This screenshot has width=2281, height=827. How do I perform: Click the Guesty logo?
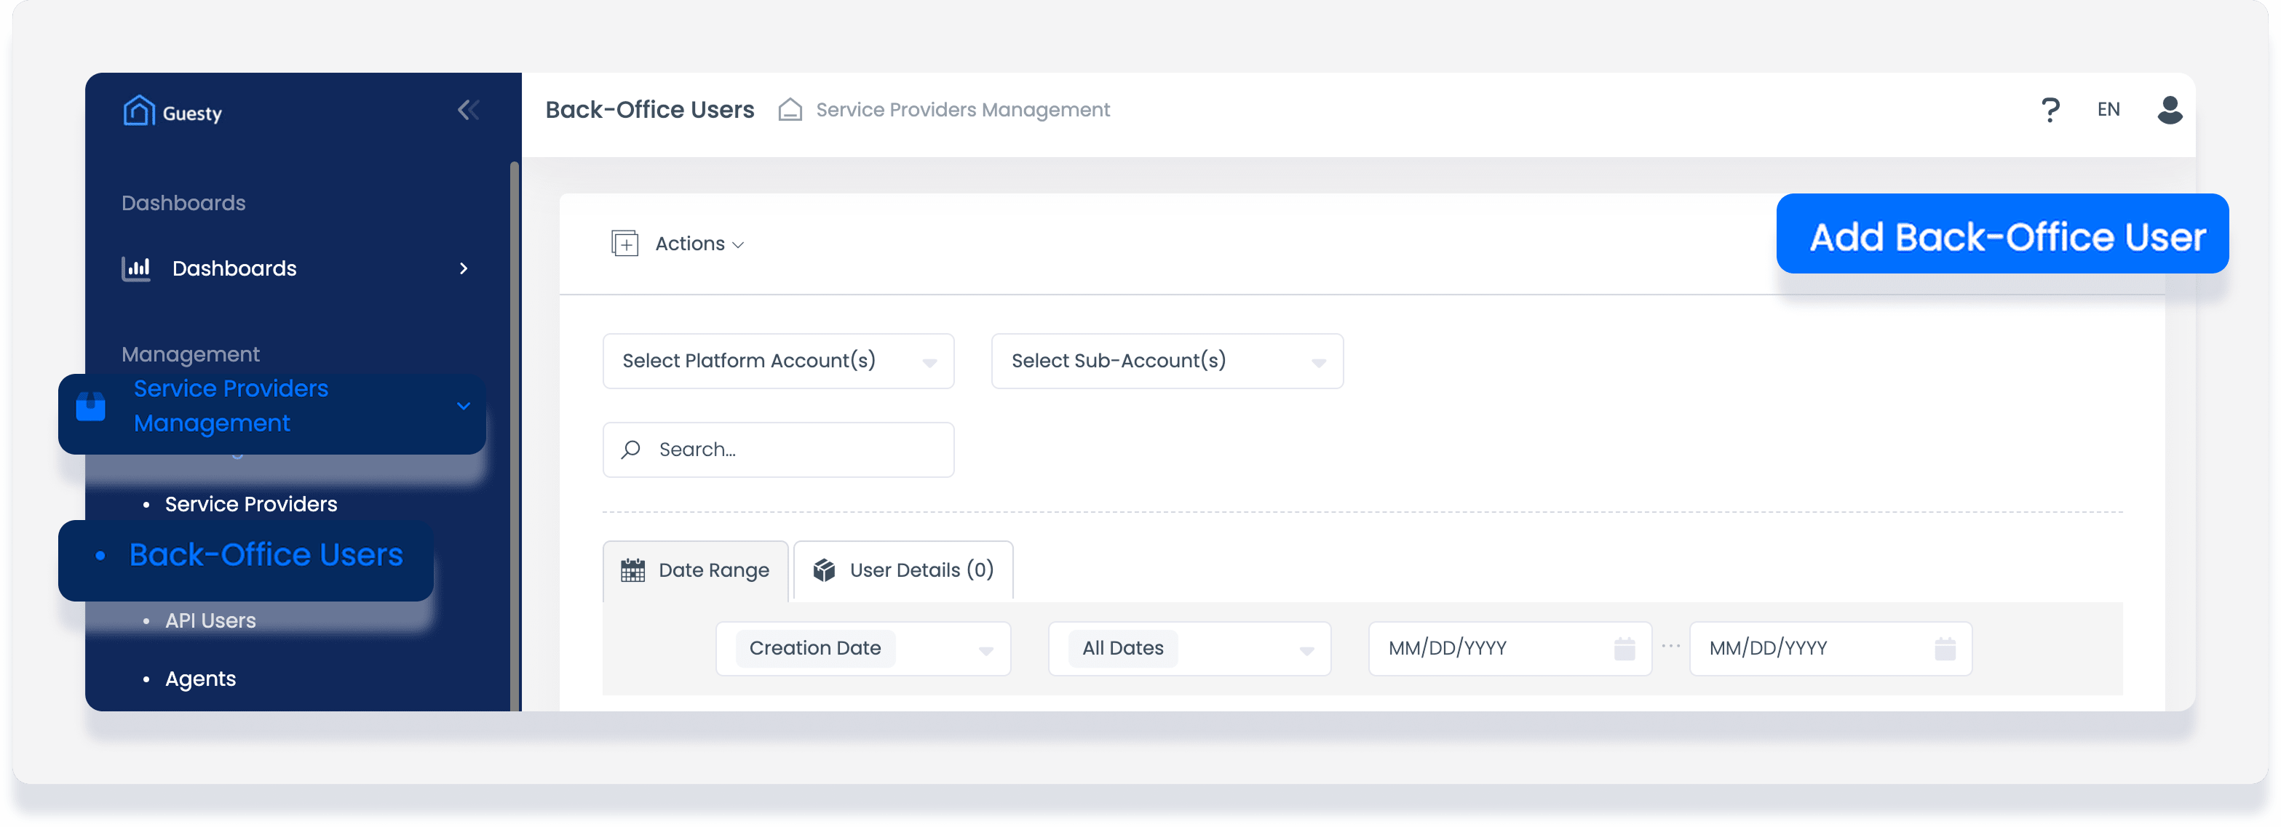[x=172, y=111]
